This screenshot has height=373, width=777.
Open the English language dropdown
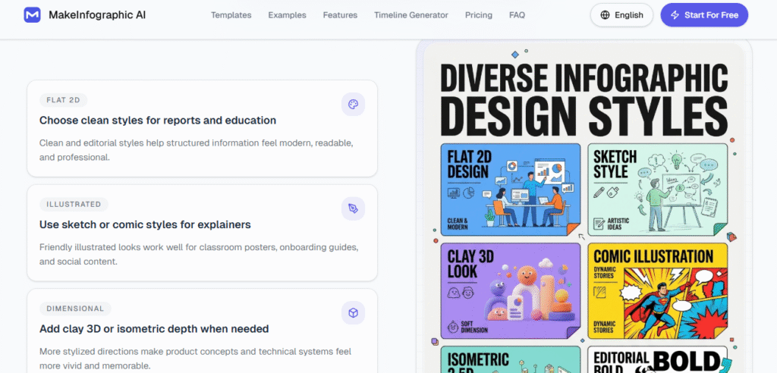click(621, 15)
